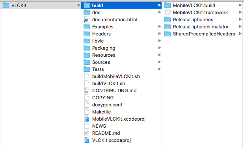The width and height of the screenshot is (244, 149).
Task: Click the Release-iphoneos folder icon
Action: point(168,20)
